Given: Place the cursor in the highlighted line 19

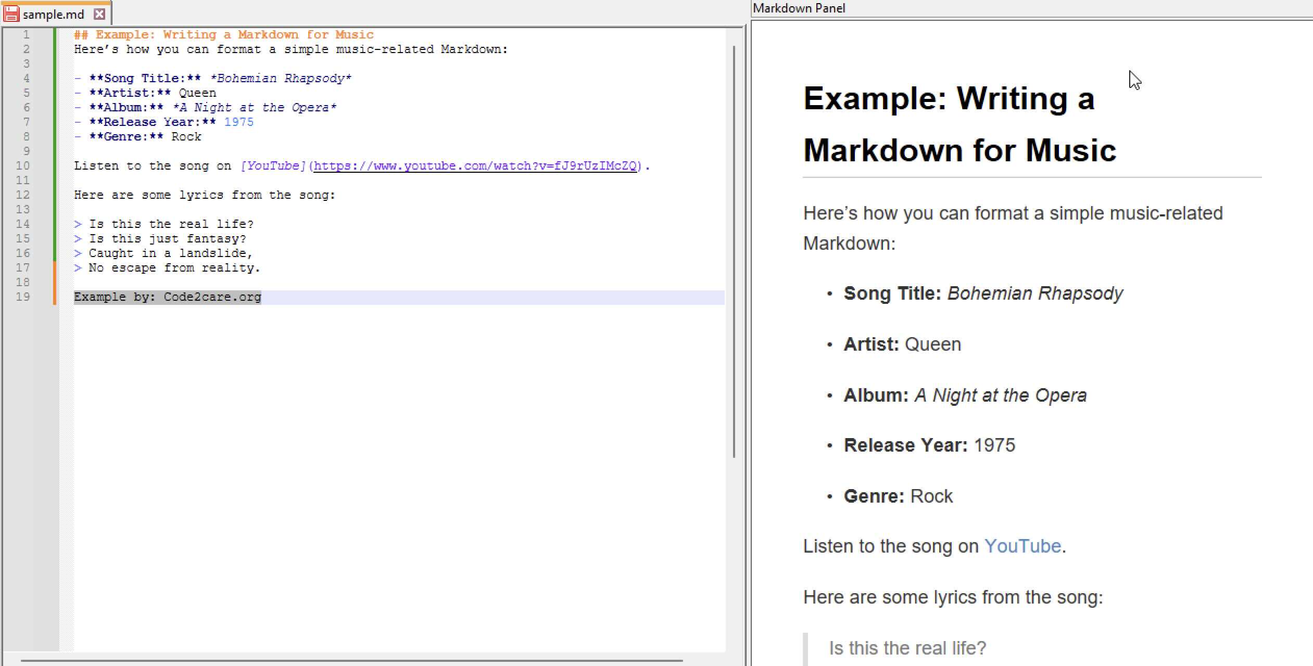Looking at the screenshot, I should (x=167, y=297).
